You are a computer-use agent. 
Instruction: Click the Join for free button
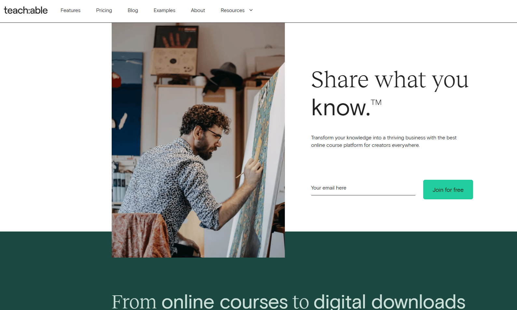[448, 190]
